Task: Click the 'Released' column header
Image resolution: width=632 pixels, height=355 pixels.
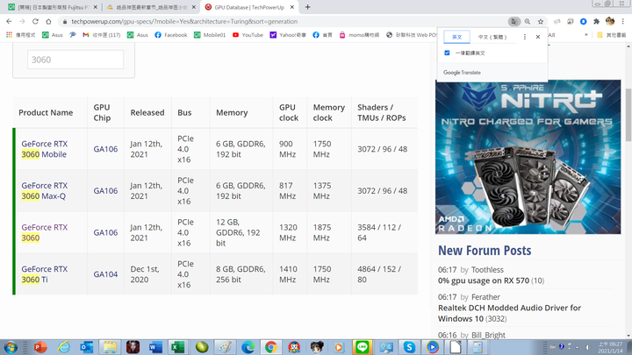Action: pos(147,113)
